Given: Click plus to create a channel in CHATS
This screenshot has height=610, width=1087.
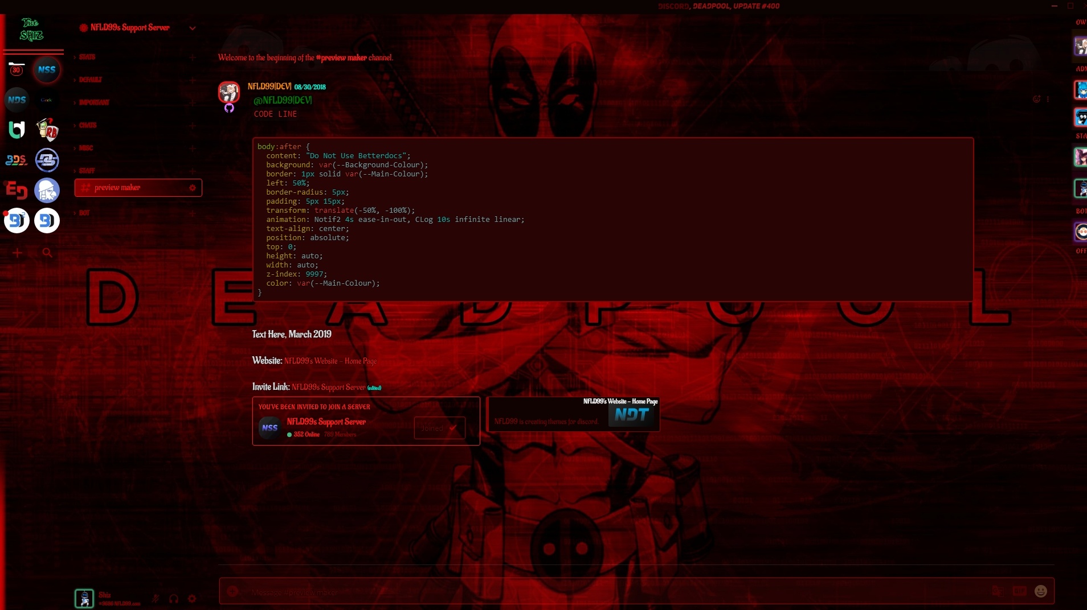Looking at the screenshot, I should 193,126.
